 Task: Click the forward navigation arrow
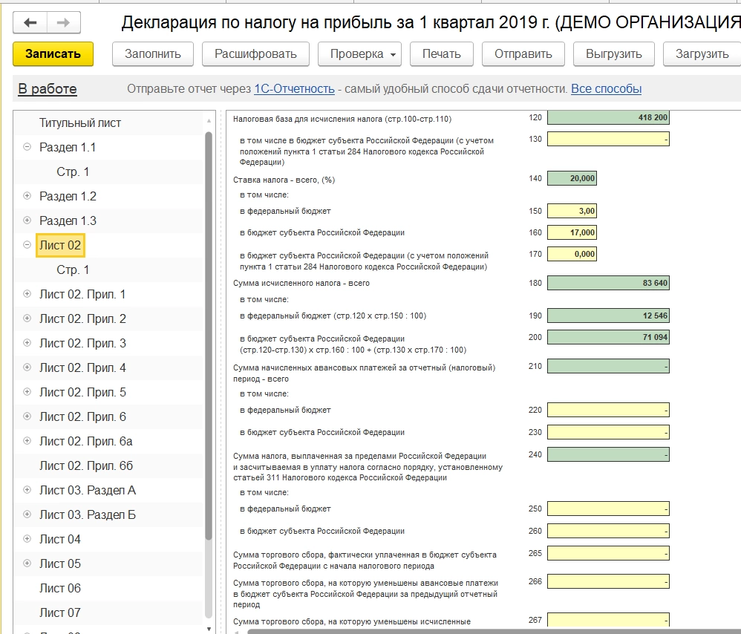point(64,23)
